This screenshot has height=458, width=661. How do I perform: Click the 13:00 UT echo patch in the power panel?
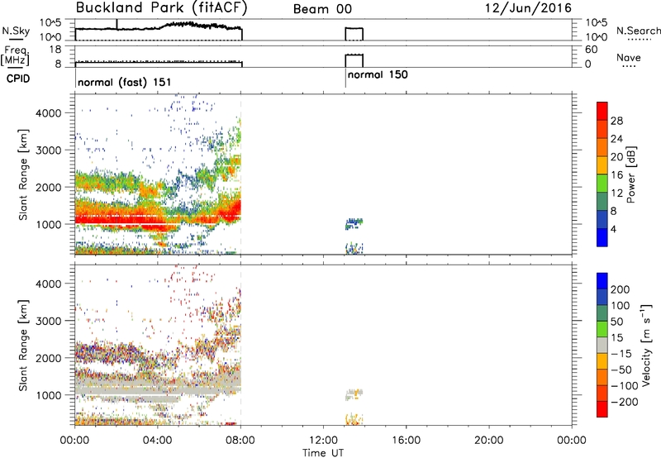(x=354, y=223)
